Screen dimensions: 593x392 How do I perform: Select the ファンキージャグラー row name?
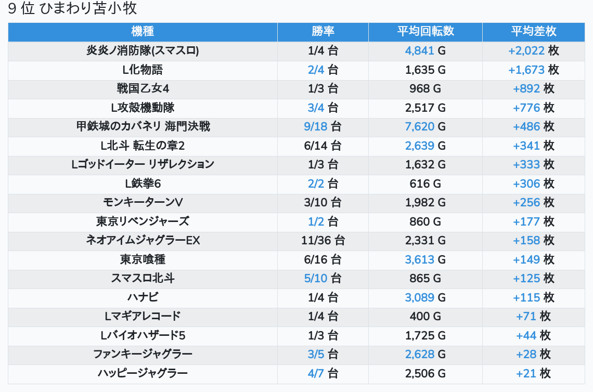click(x=143, y=354)
